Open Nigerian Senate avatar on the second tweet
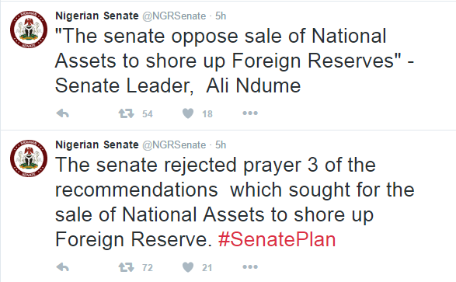The image size is (456, 282). pyautogui.click(x=29, y=158)
